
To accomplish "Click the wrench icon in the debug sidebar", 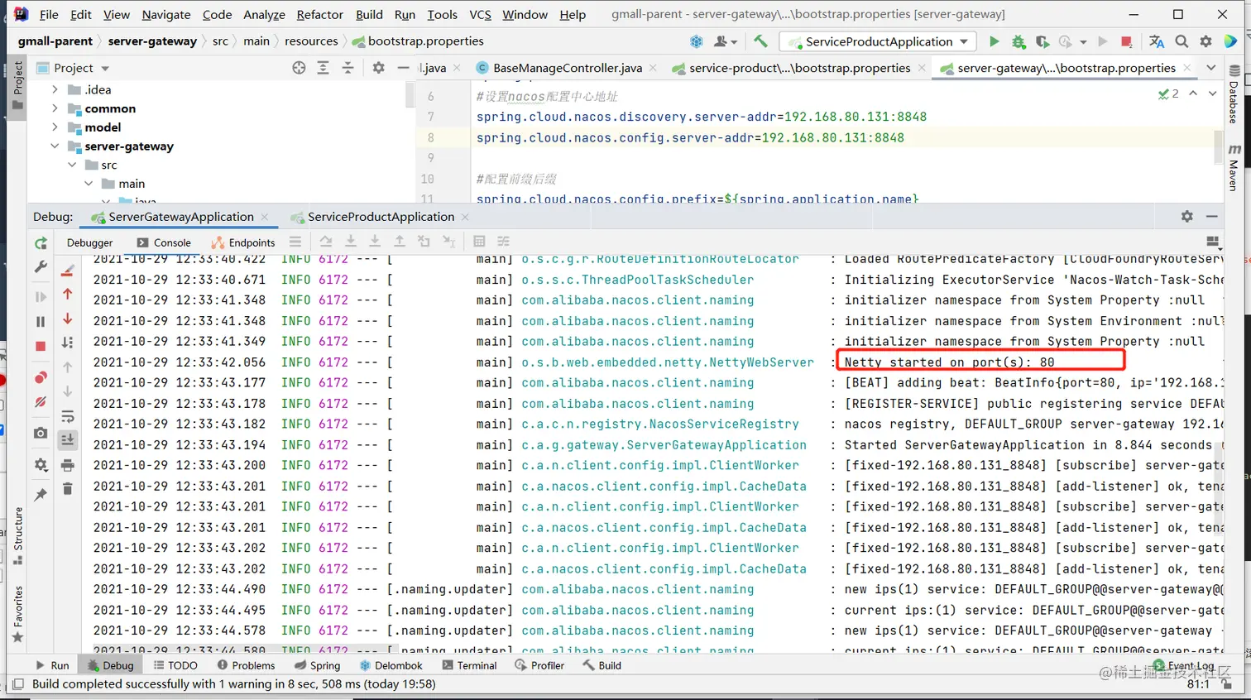I will pos(41,267).
